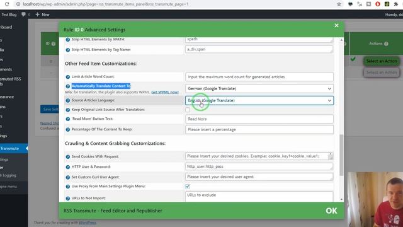Viewport: 403px width, 227px height.
Task: Open the Nested Shortcodes link behind the dialog
Action: click(x=50, y=124)
